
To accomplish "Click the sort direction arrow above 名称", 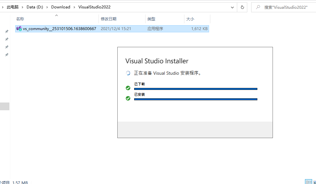I will coord(57,15).
